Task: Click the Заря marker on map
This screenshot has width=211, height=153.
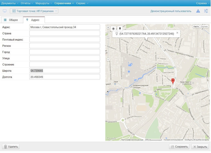Action: (115, 84)
